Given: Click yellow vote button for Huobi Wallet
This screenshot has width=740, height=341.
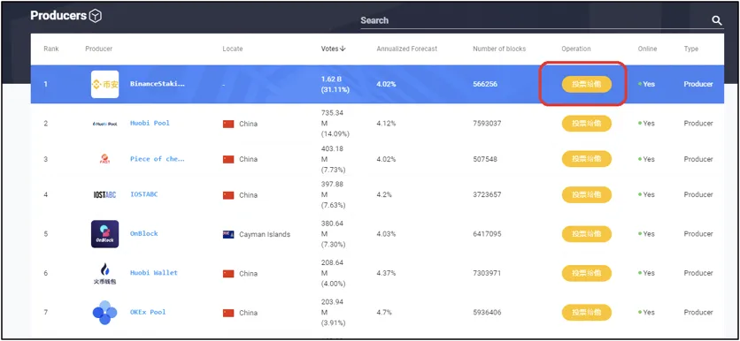Looking at the screenshot, I should (x=587, y=273).
